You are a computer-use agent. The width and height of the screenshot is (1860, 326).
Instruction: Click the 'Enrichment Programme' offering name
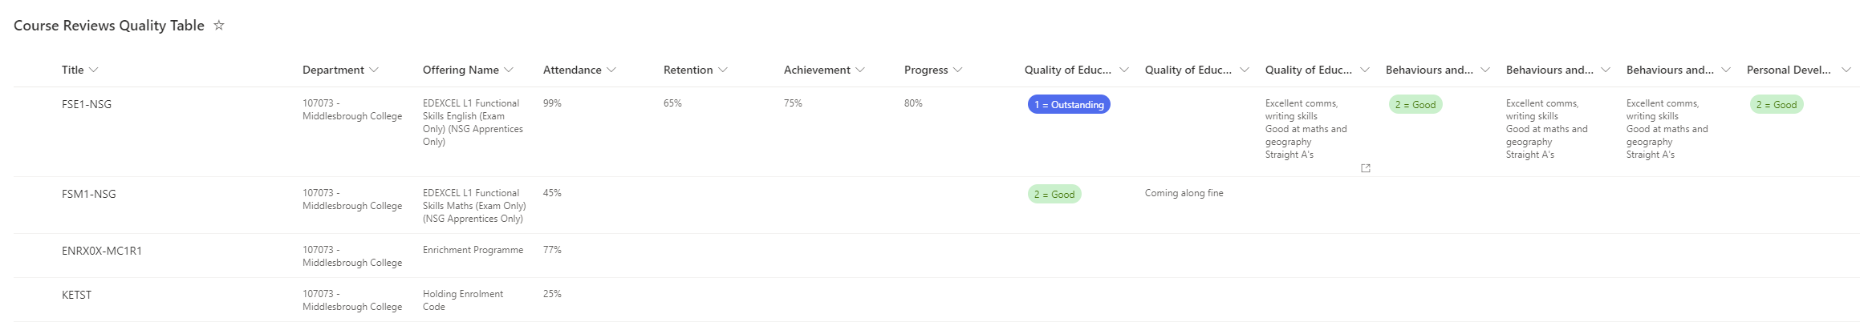tap(473, 250)
